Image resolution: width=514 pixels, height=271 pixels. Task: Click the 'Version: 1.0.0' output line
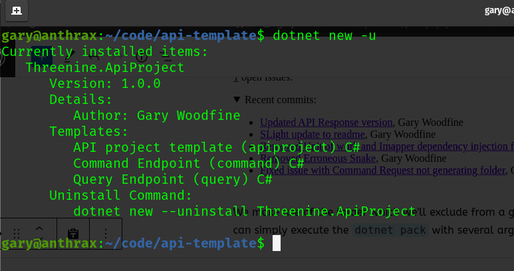tap(105, 84)
